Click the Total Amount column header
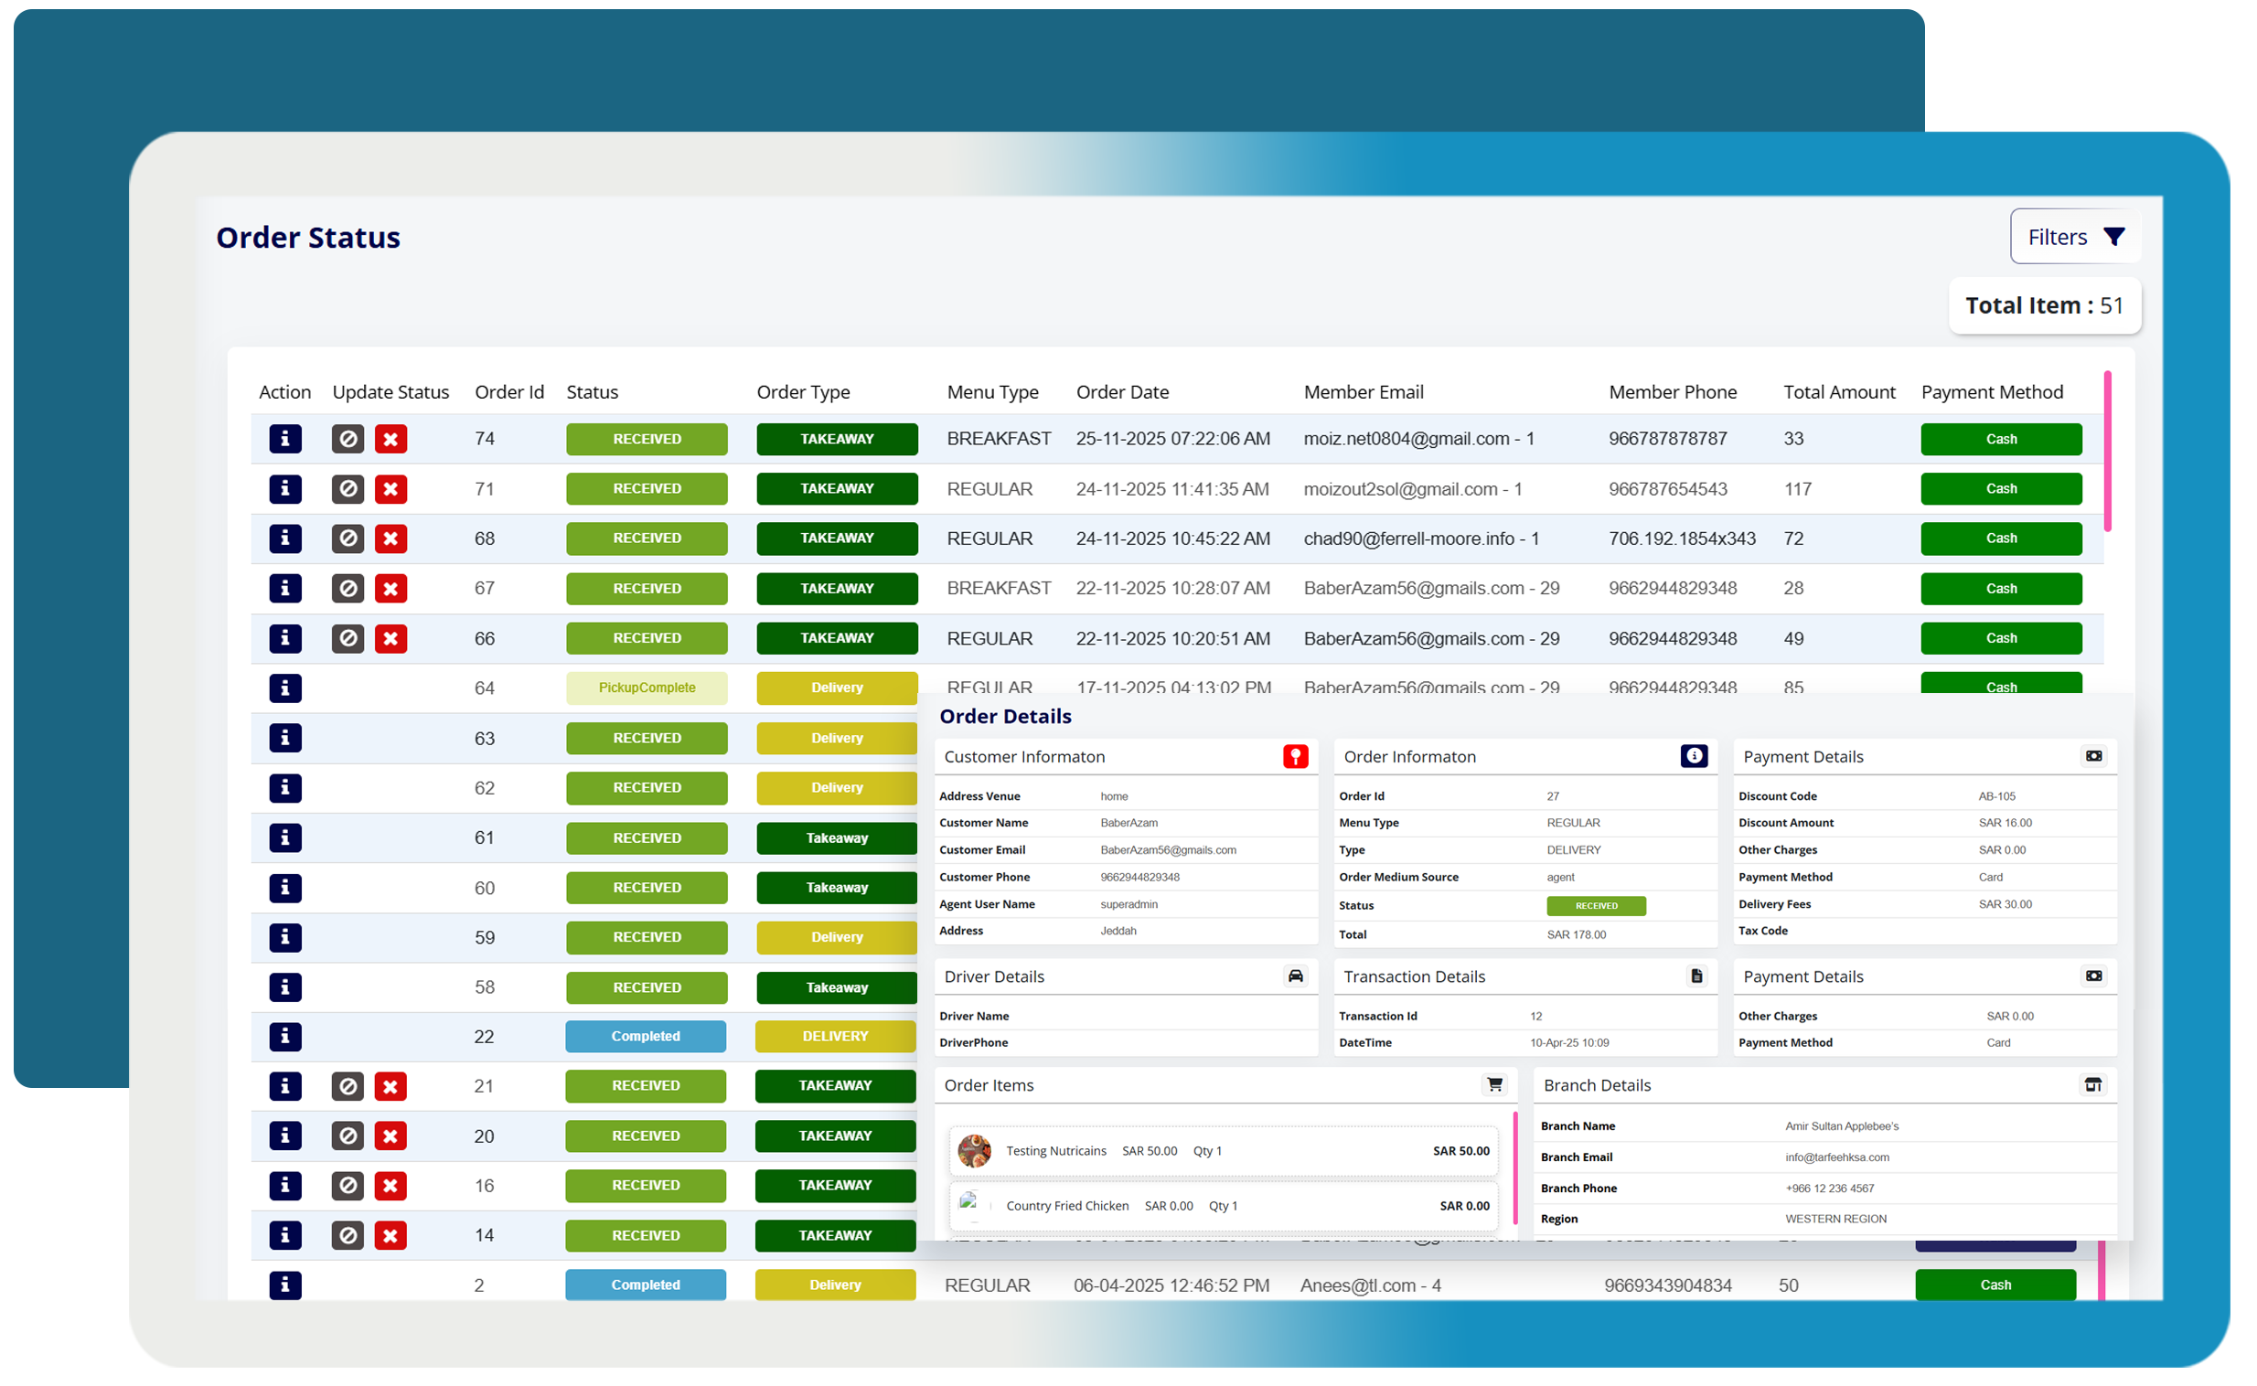Viewport: 2257px width, 1386px height. click(1838, 392)
